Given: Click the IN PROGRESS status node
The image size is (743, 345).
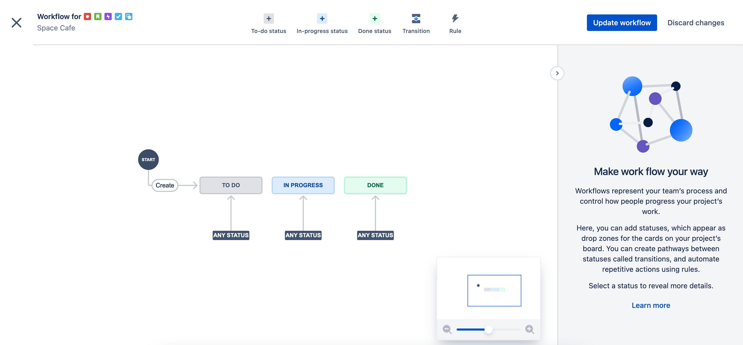Looking at the screenshot, I should (303, 185).
